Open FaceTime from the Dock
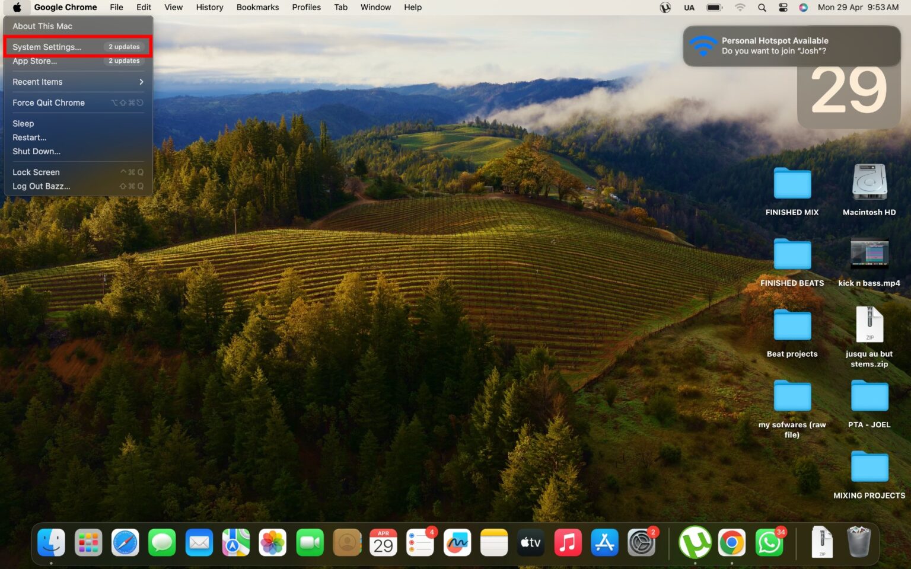The width and height of the screenshot is (911, 569). (x=310, y=542)
